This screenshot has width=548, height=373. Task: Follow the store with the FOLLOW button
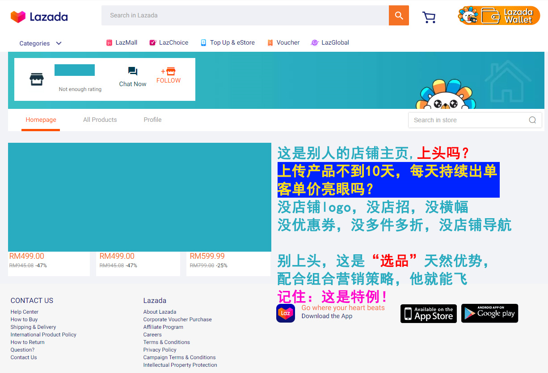pos(169,76)
